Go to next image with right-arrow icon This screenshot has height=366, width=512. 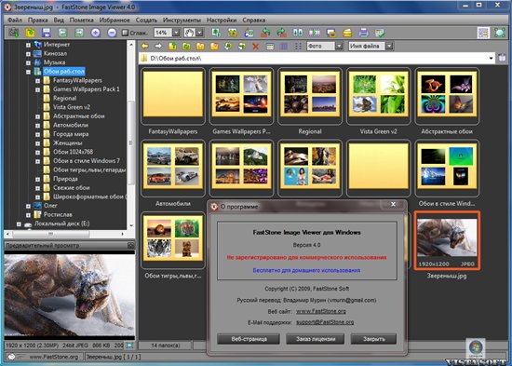79,33
